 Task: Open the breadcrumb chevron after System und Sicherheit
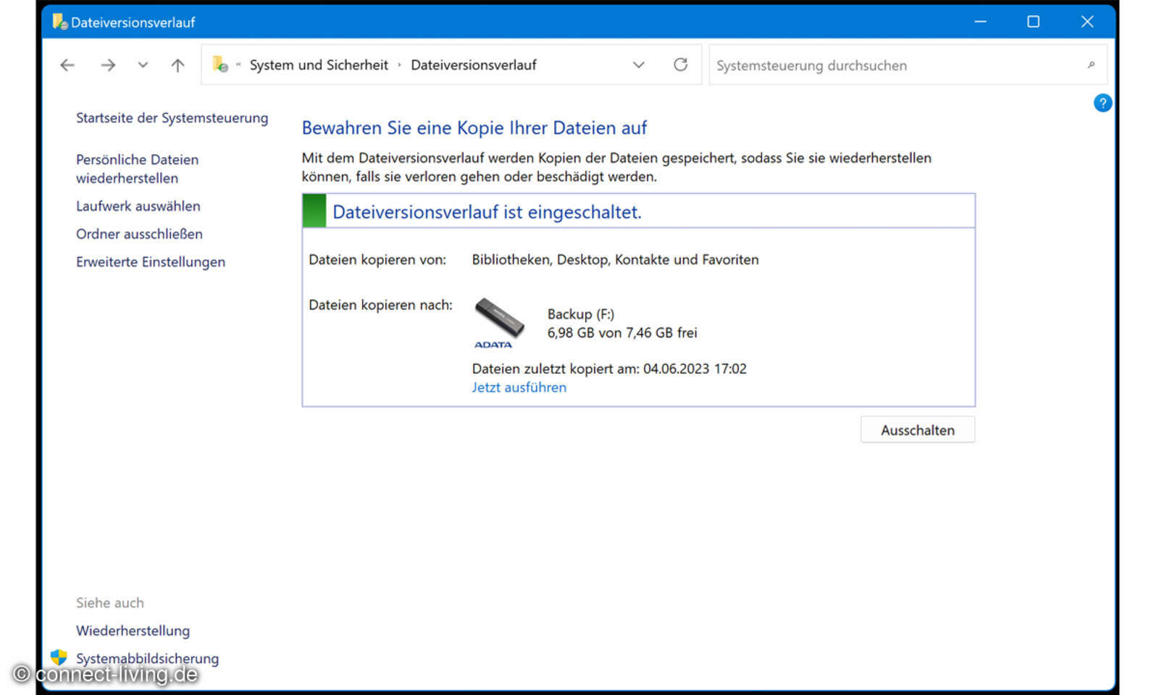(399, 64)
